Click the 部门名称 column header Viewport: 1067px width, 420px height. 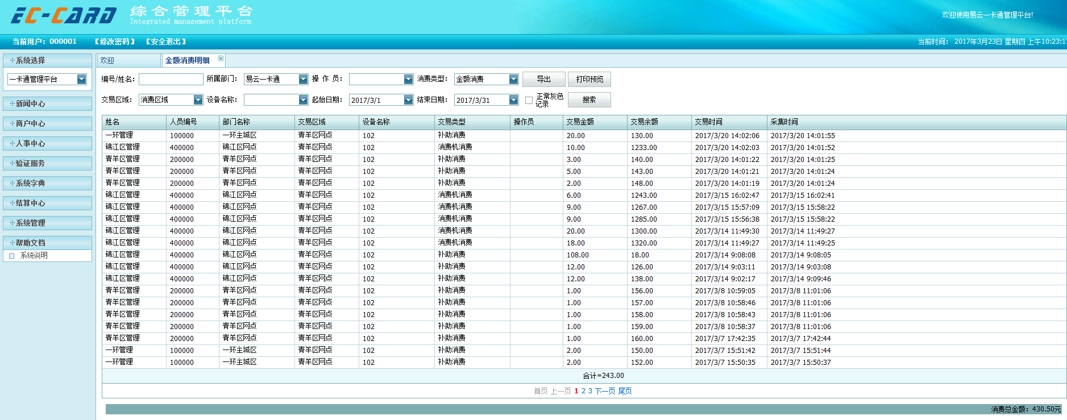click(257, 122)
